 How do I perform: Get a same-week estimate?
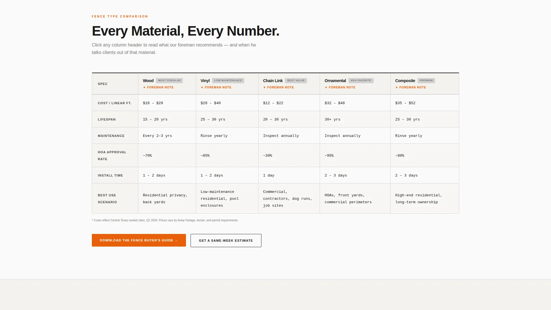(226, 241)
